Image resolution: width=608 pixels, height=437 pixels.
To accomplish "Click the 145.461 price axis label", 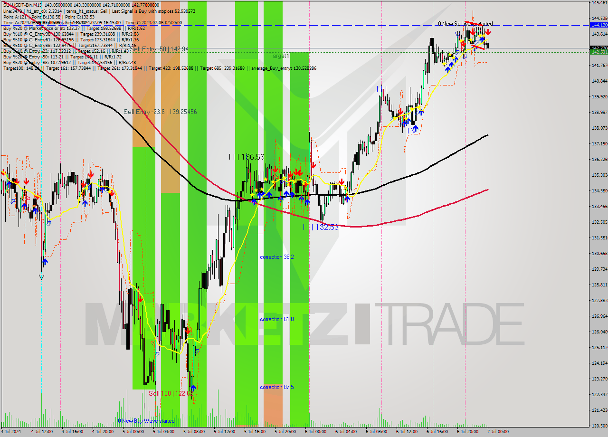I will click(x=599, y=2).
